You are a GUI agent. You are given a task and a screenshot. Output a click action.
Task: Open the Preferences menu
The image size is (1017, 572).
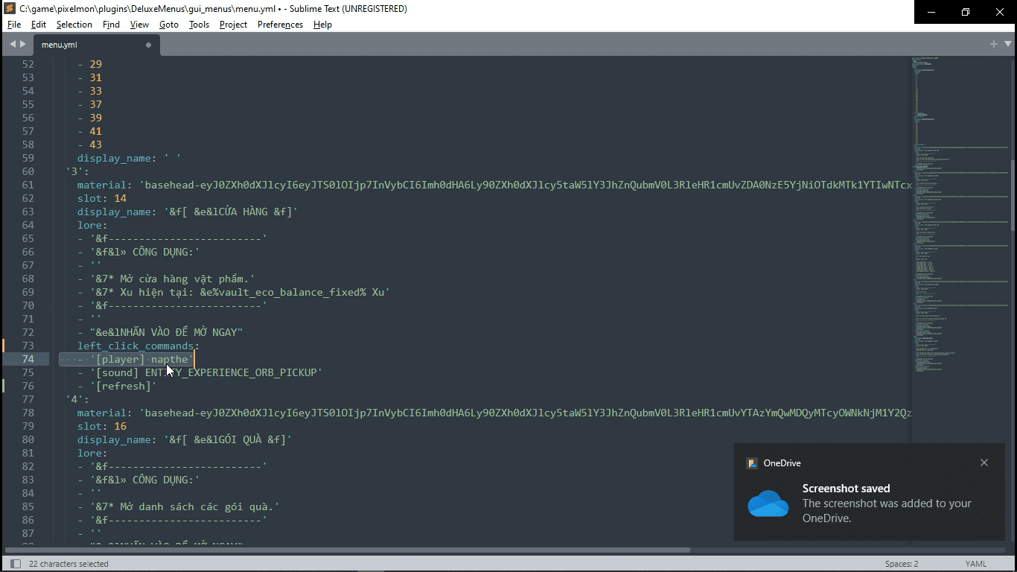click(280, 25)
